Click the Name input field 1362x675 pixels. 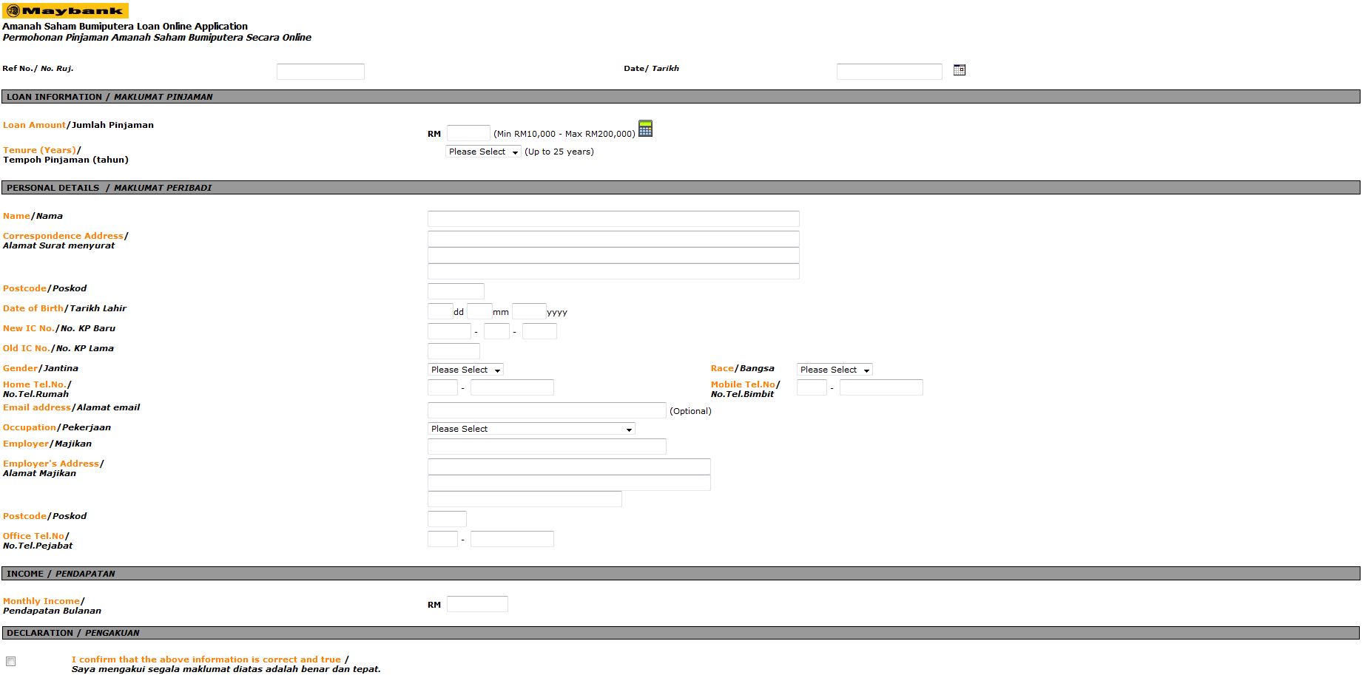[x=613, y=219]
